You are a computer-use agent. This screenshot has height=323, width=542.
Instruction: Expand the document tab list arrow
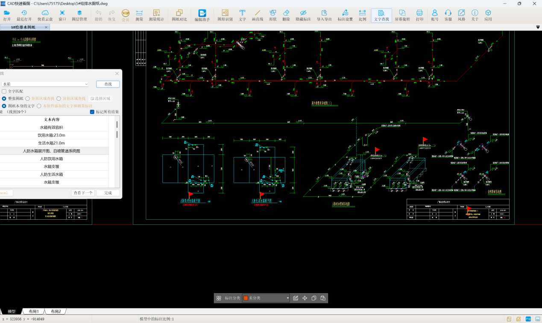click(538, 27)
